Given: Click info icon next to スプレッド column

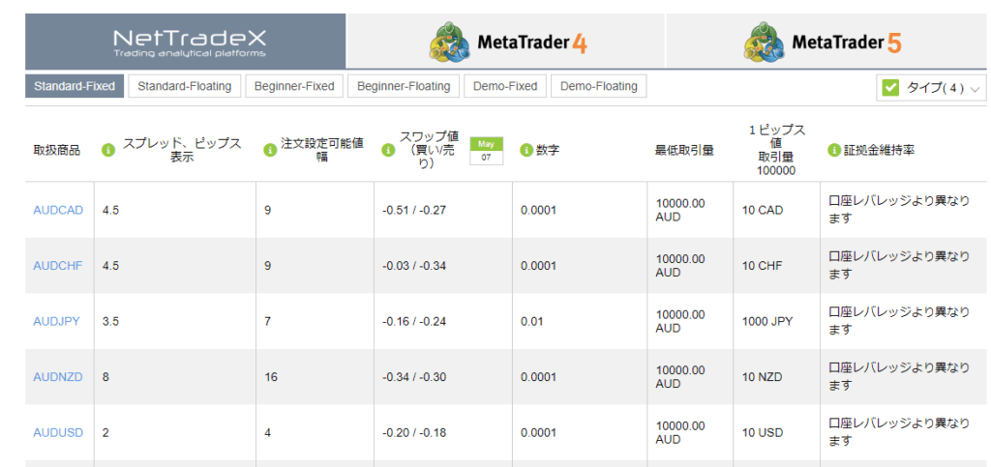Looking at the screenshot, I should [x=108, y=151].
